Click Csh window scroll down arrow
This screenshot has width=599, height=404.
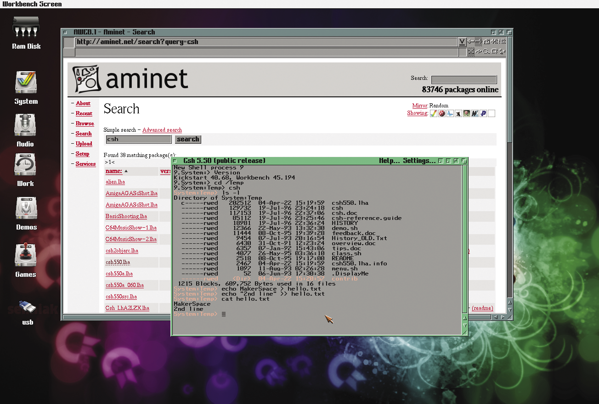pyautogui.click(x=464, y=326)
